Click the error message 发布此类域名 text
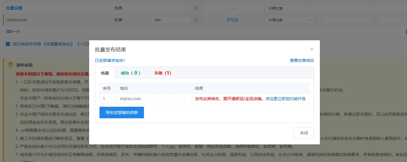The image size is (407, 162). (x=229, y=99)
